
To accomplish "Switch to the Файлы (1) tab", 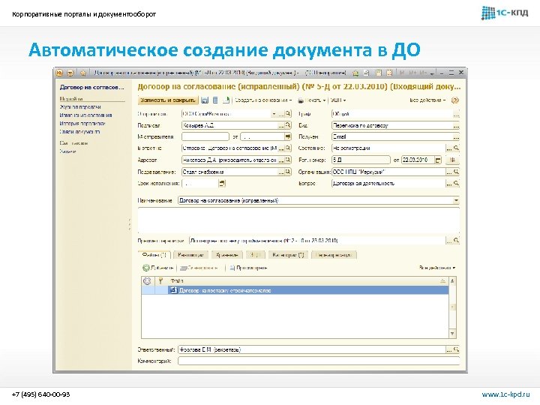I will coord(154,255).
